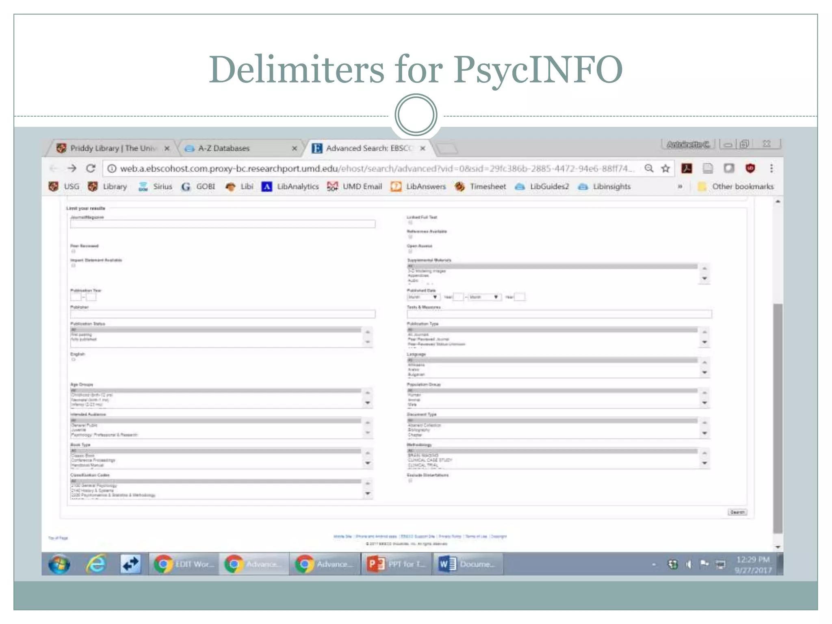Click the page vertical scrollbar thumb
This screenshot has width=832, height=624.
(777, 418)
